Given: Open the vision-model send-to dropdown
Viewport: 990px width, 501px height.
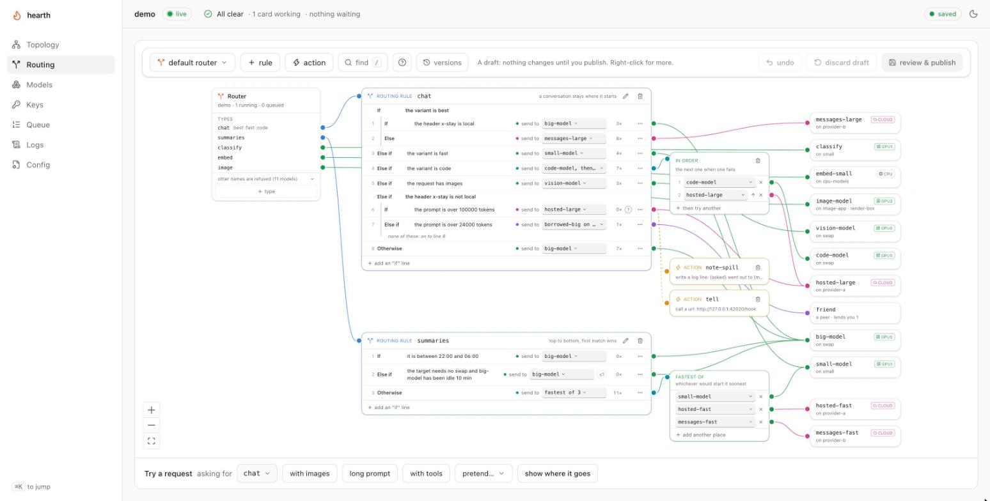Looking at the screenshot, I should pos(574,183).
